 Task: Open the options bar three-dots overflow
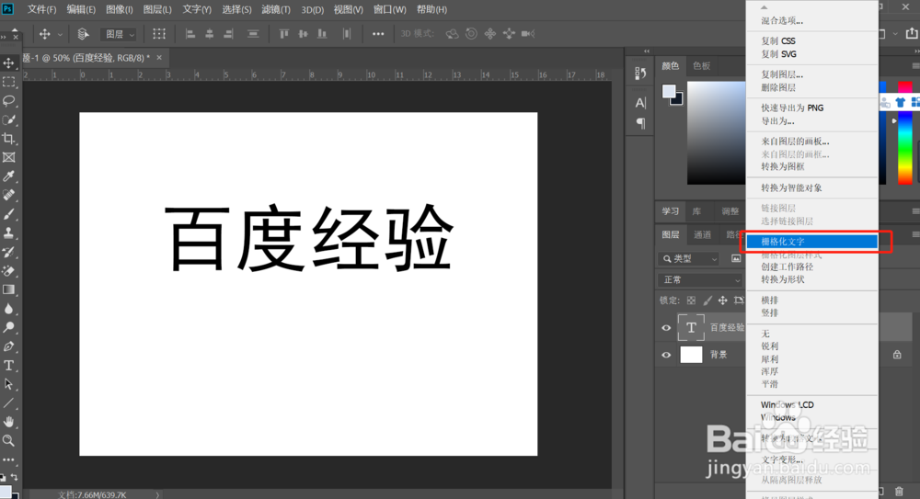click(378, 34)
